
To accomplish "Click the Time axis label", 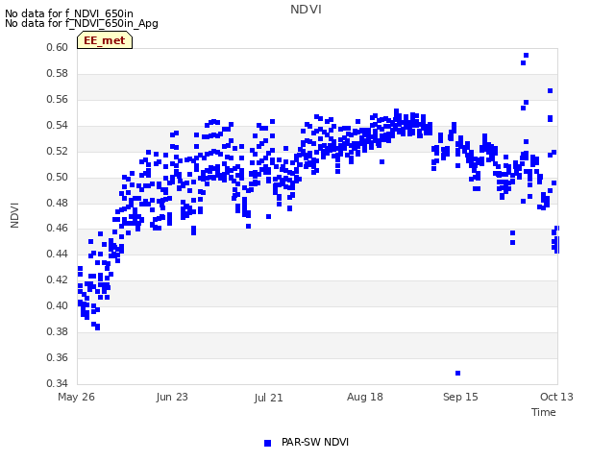I will (x=544, y=412).
